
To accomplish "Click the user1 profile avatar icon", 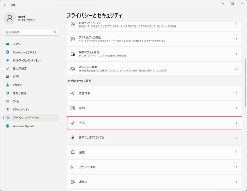I will coord(10,18).
